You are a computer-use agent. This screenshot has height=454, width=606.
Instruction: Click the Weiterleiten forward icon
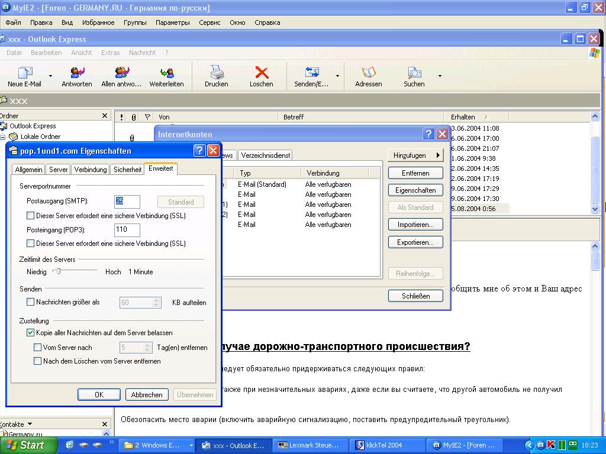166,72
